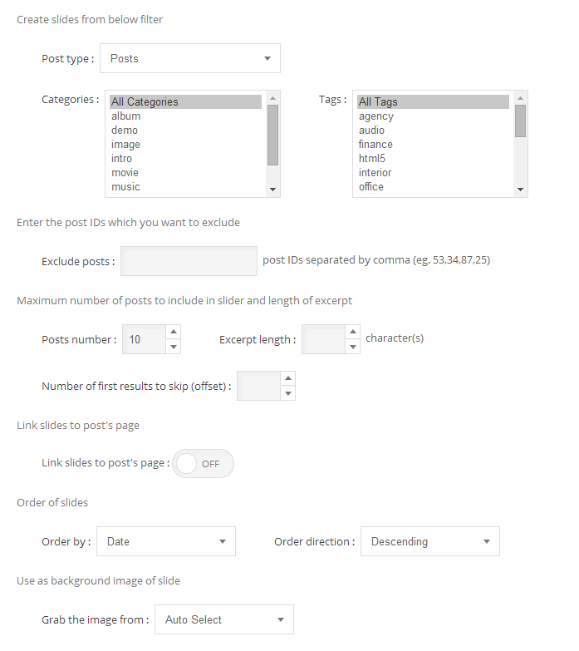This screenshot has width=579, height=651.
Task: Toggle Link slides to post's page switch
Action: click(x=204, y=464)
